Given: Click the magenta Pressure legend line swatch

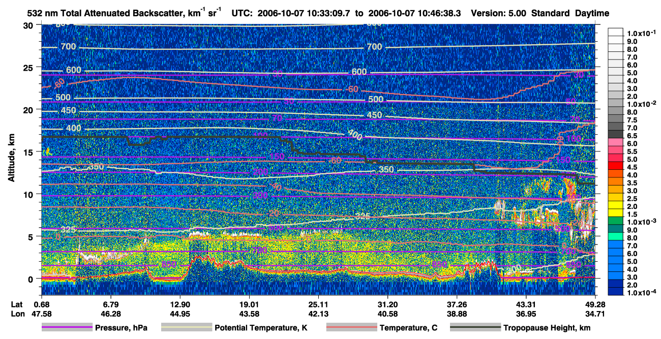Looking at the screenshot, I should coord(67,328).
